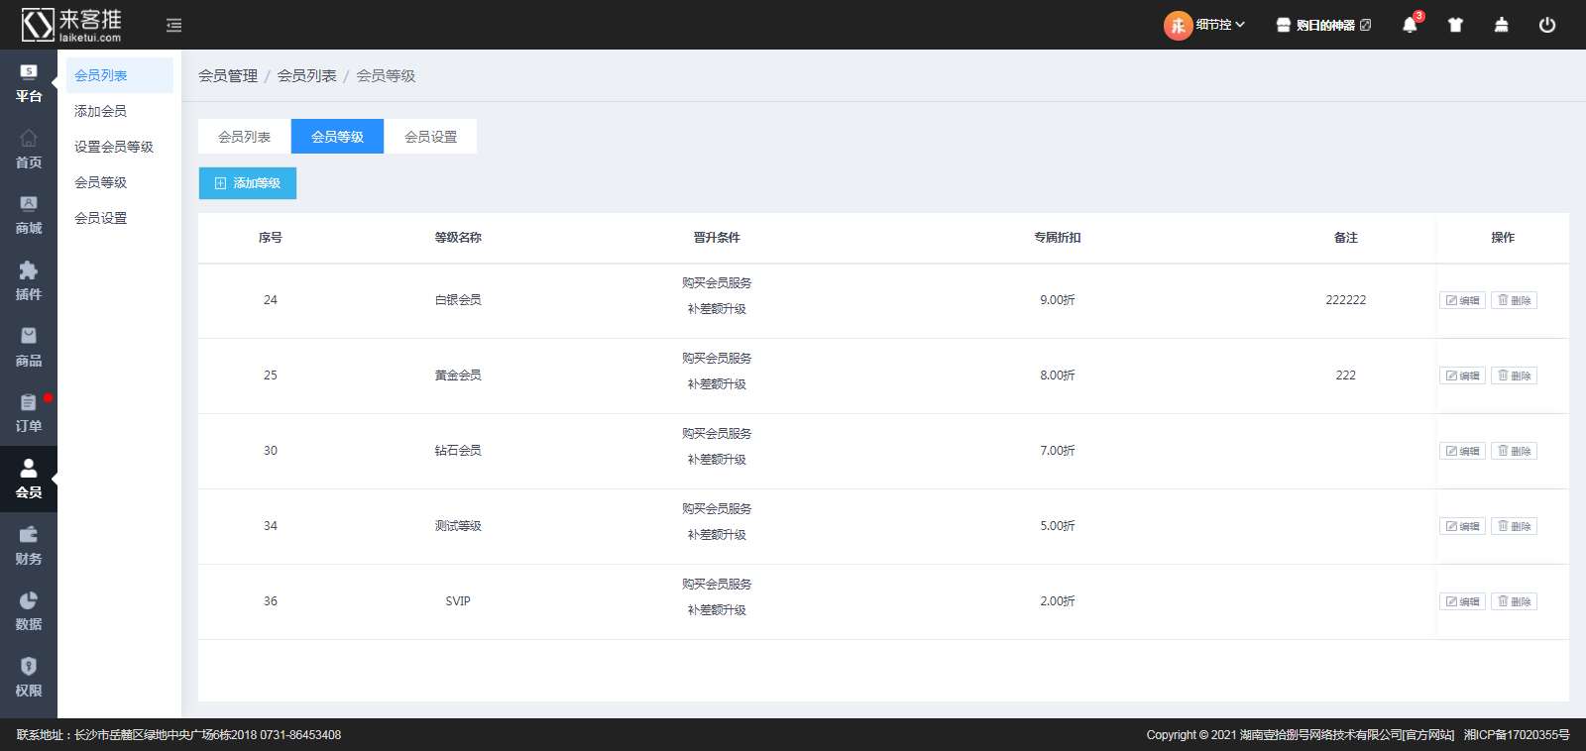Click the 专属折扣 column header
1586x751 pixels.
(1058, 238)
